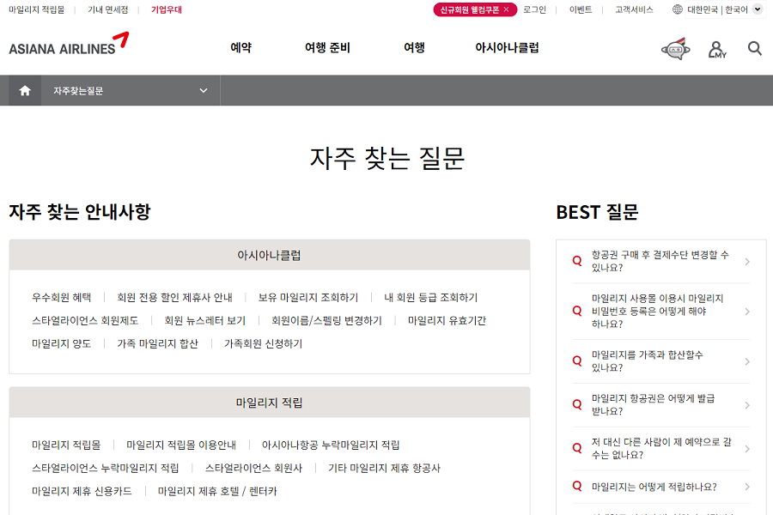Screen dimensions: 773x515
Task: Open the chatbot character icon
Action: tap(675, 49)
